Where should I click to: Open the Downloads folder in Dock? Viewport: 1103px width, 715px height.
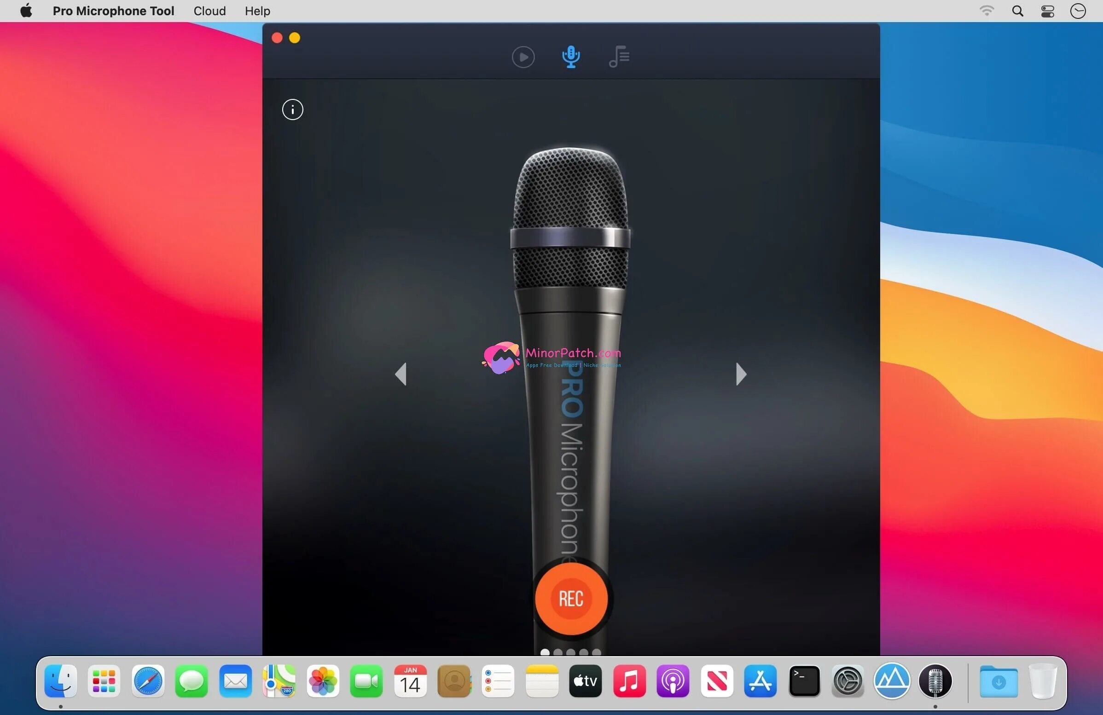tap(998, 681)
